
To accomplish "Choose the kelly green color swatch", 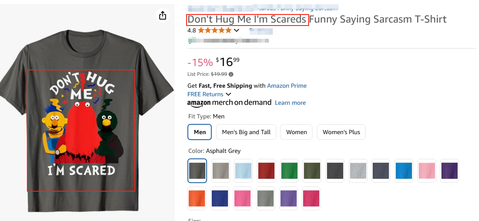I will point(289,171).
